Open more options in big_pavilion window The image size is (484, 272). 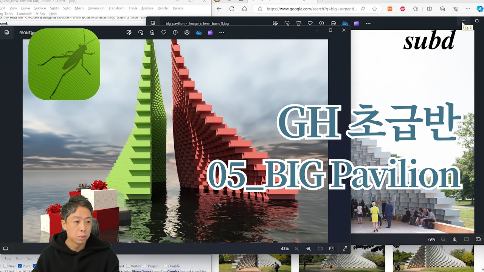tap(368, 23)
